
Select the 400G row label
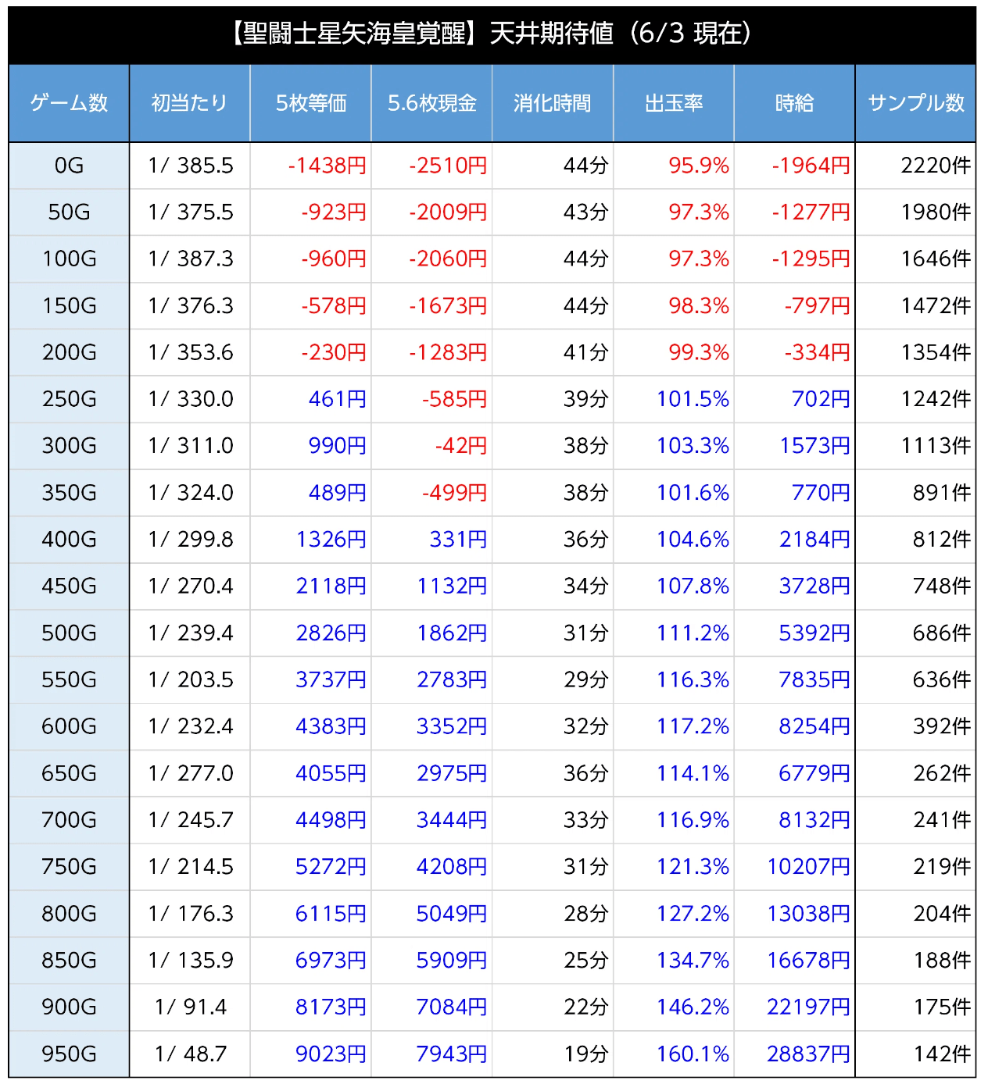69,540
